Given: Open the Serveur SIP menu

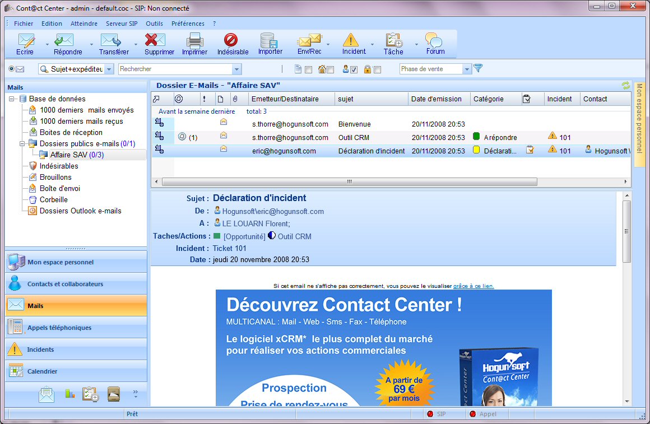Looking at the screenshot, I should tap(122, 24).
